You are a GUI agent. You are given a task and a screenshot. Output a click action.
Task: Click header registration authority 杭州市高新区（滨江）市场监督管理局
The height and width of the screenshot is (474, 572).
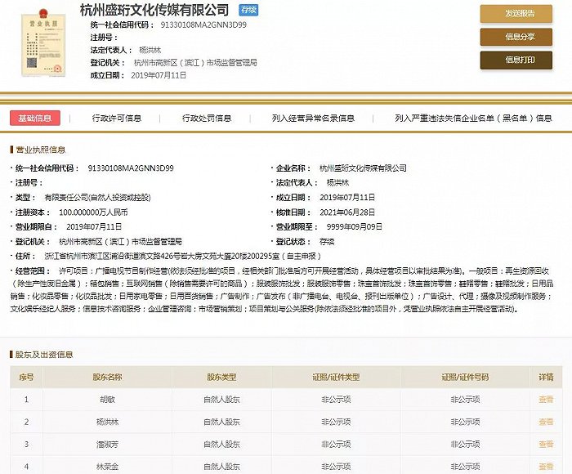195,63
